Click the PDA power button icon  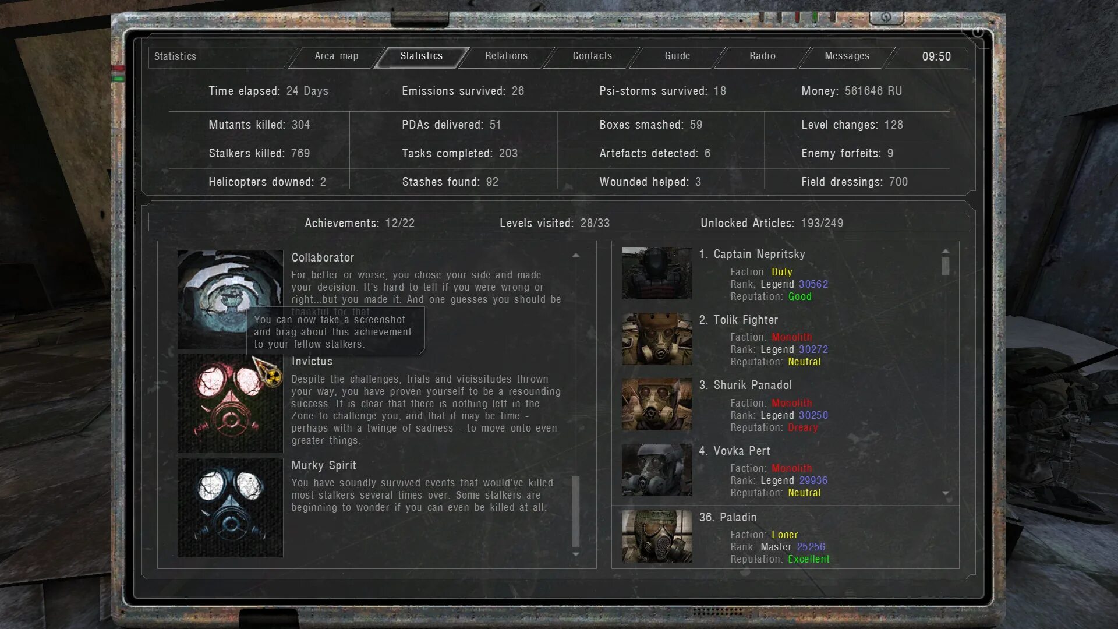pos(978,32)
